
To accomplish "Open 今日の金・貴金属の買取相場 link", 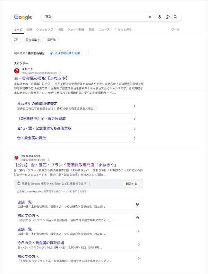I will coord(41,243).
